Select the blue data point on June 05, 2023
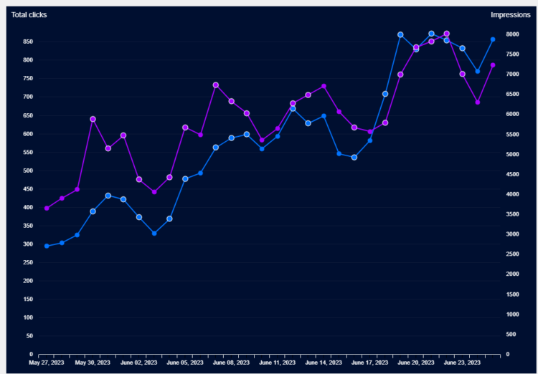 [185, 178]
